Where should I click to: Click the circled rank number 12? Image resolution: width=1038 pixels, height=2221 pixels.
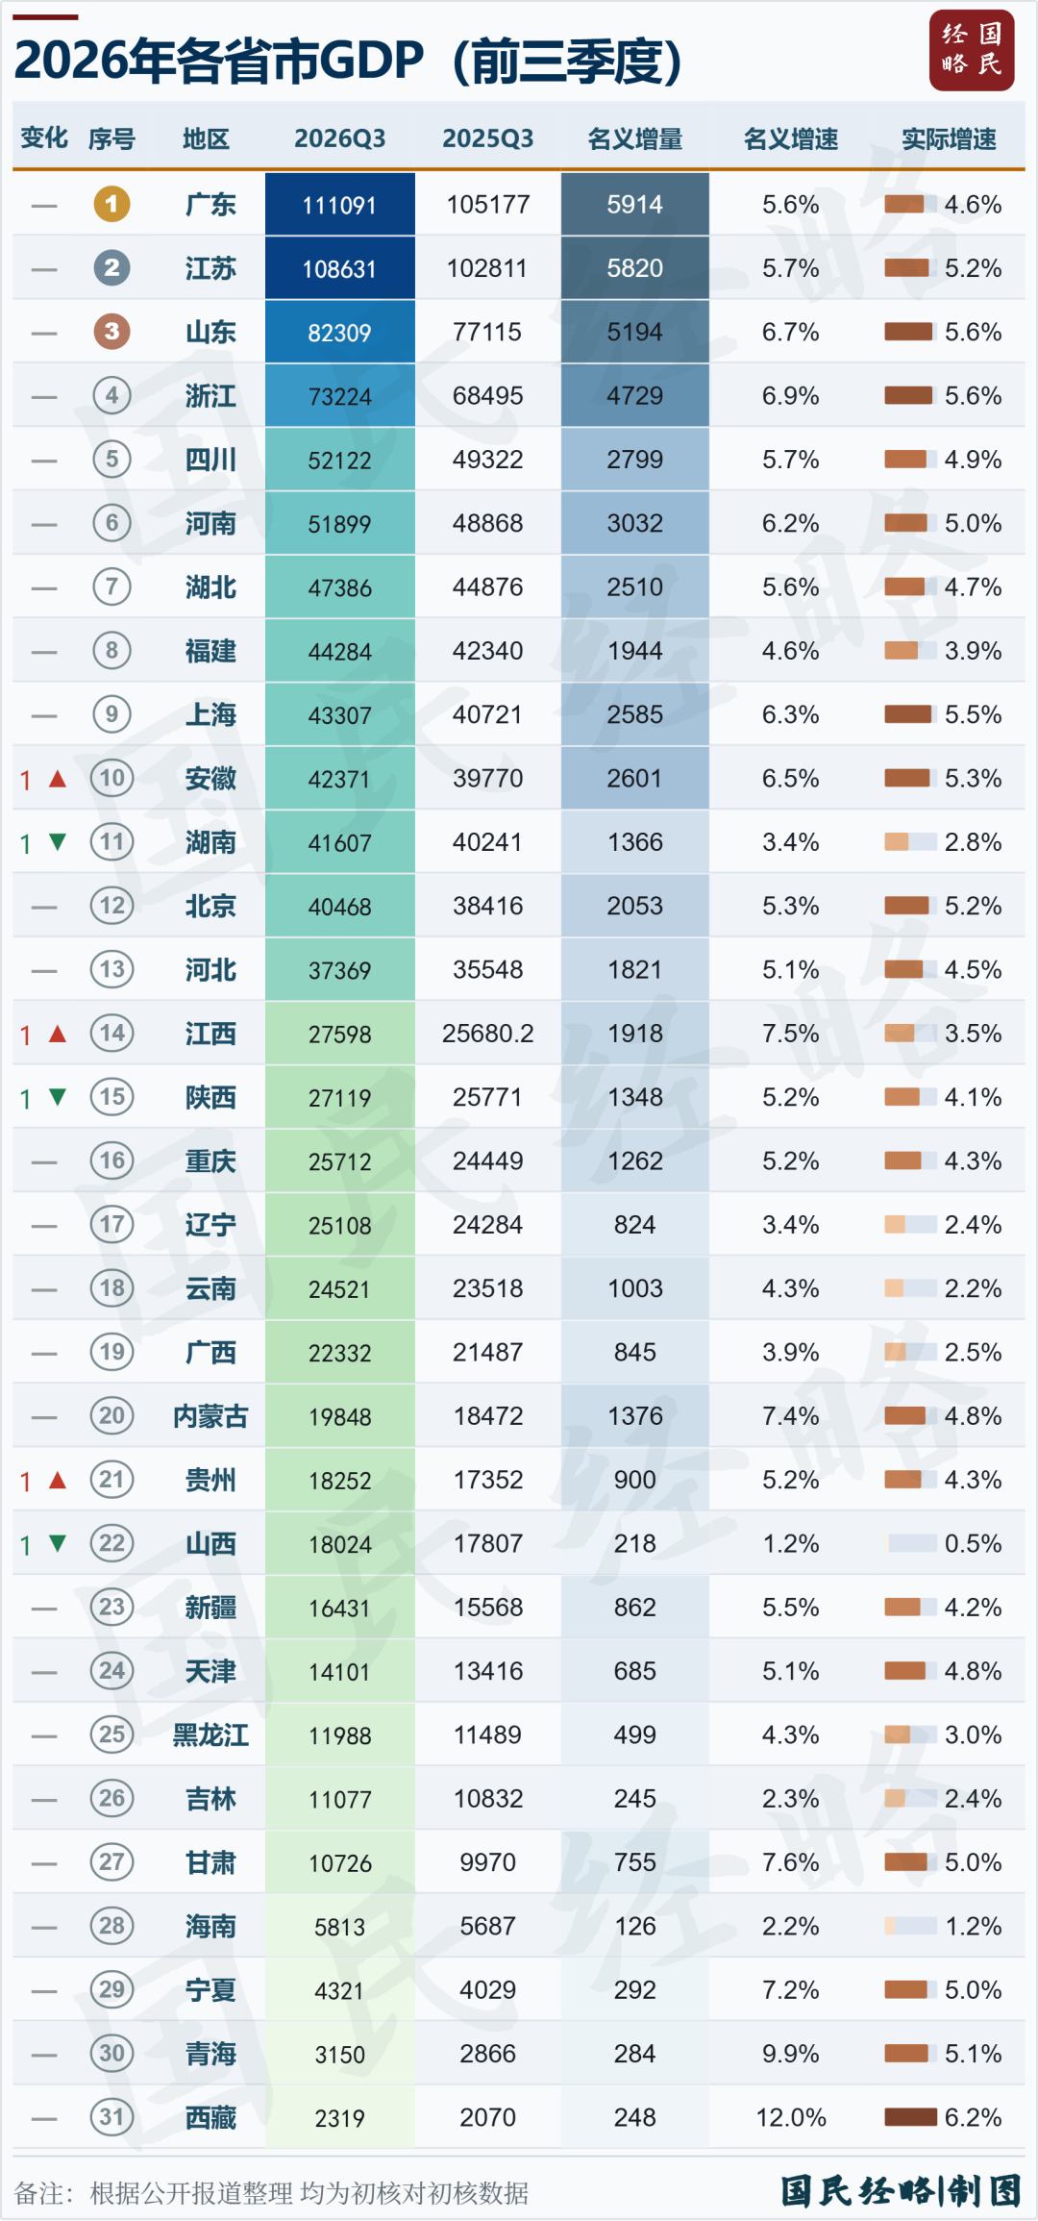[x=111, y=906]
